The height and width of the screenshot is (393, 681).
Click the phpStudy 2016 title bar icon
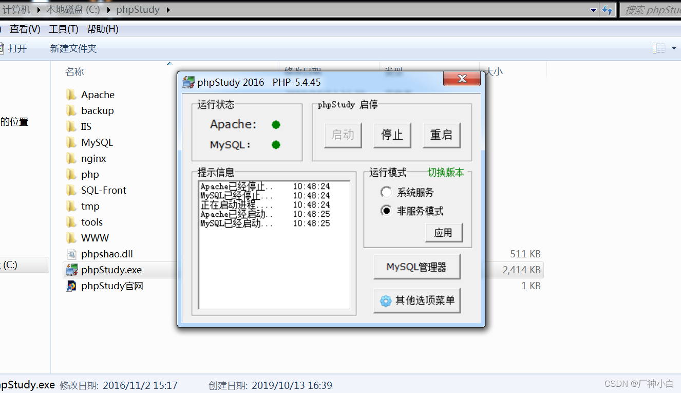[x=188, y=82]
